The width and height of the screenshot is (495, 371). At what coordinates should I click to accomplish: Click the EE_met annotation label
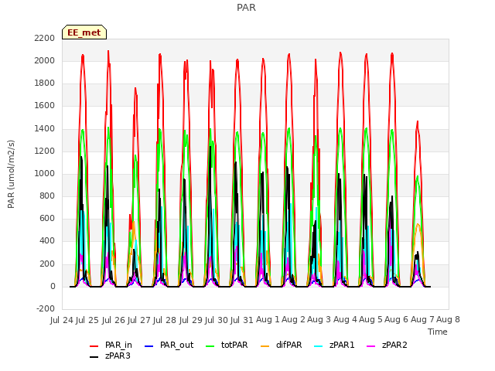(x=84, y=32)
